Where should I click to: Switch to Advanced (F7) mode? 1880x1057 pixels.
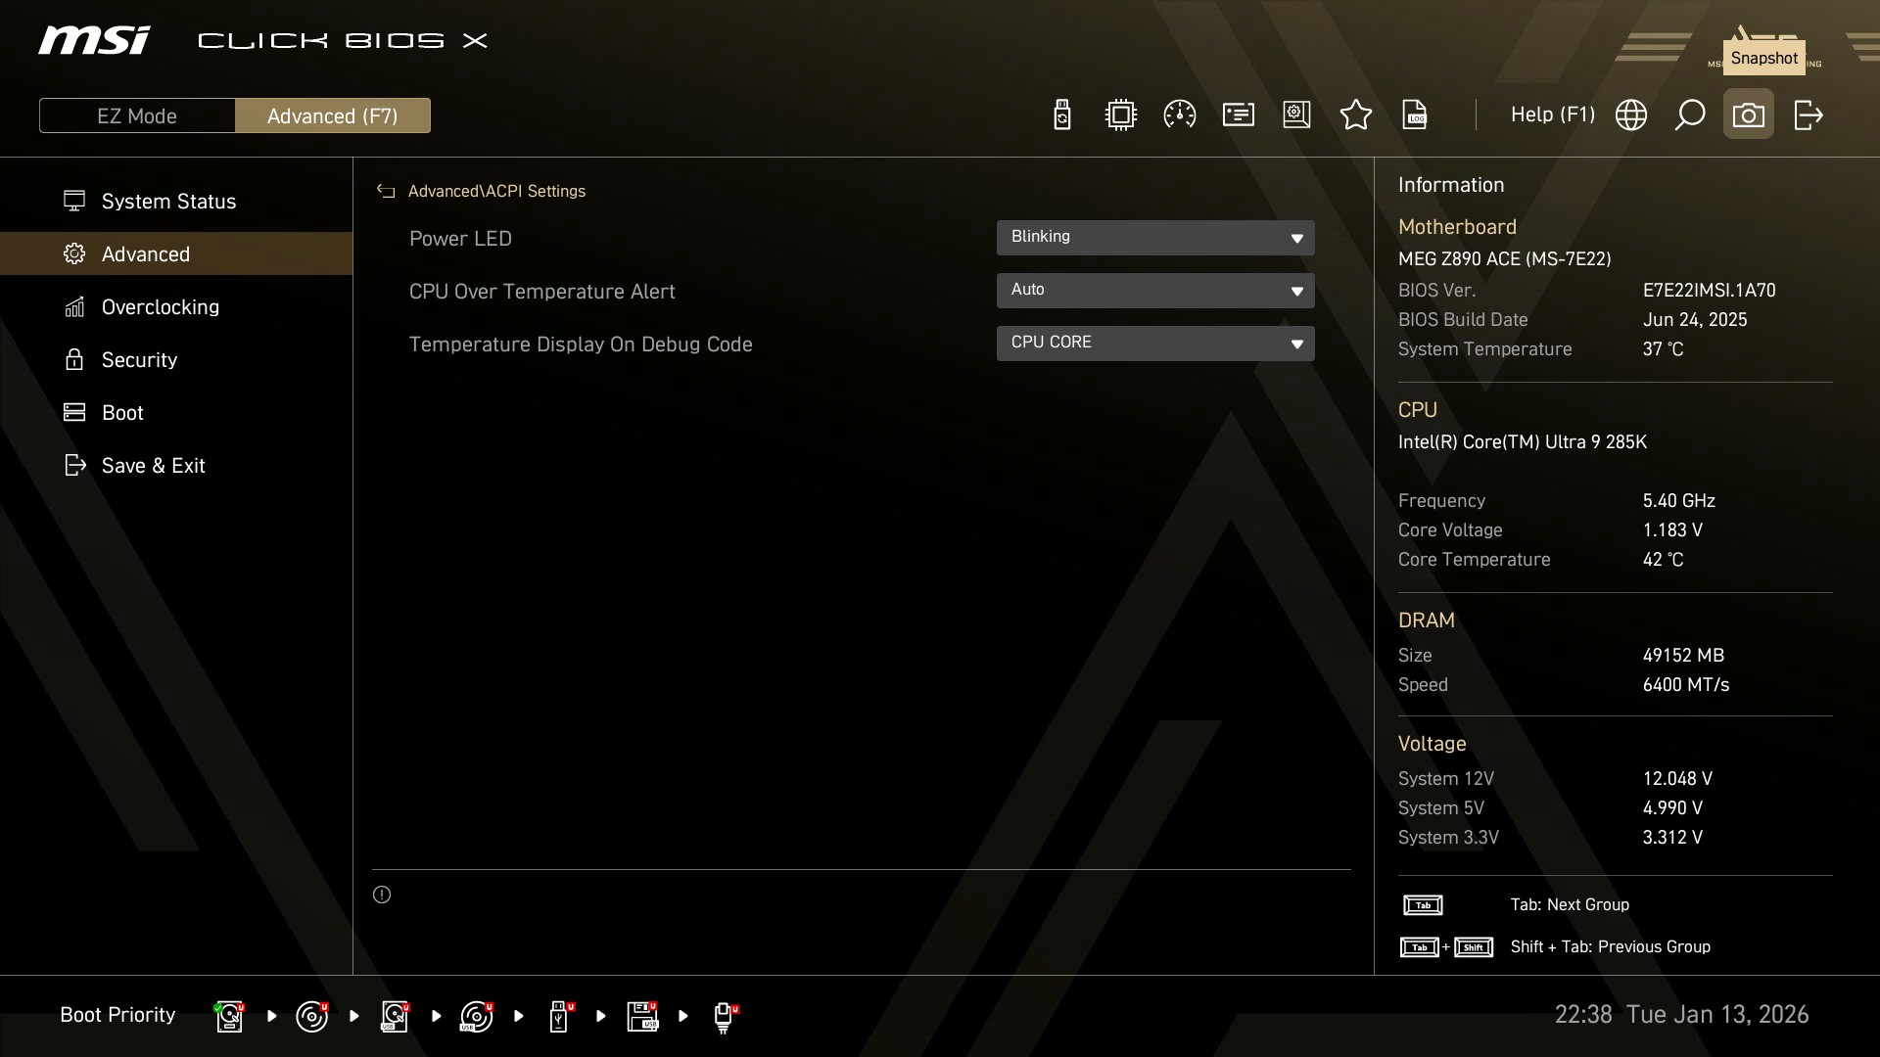point(332,115)
